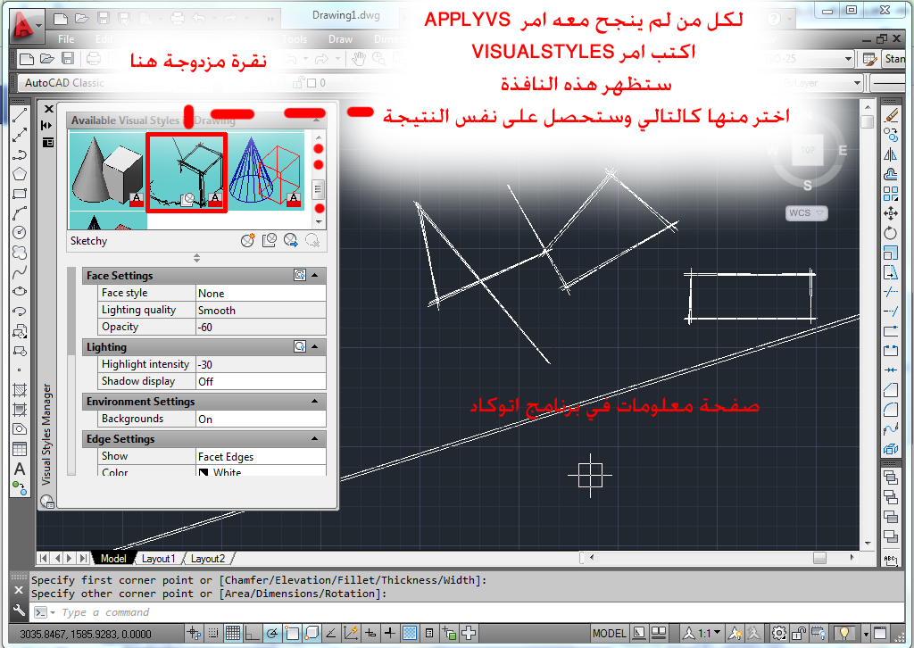Select the Realistic cone and cube thumbnail

point(107,171)
